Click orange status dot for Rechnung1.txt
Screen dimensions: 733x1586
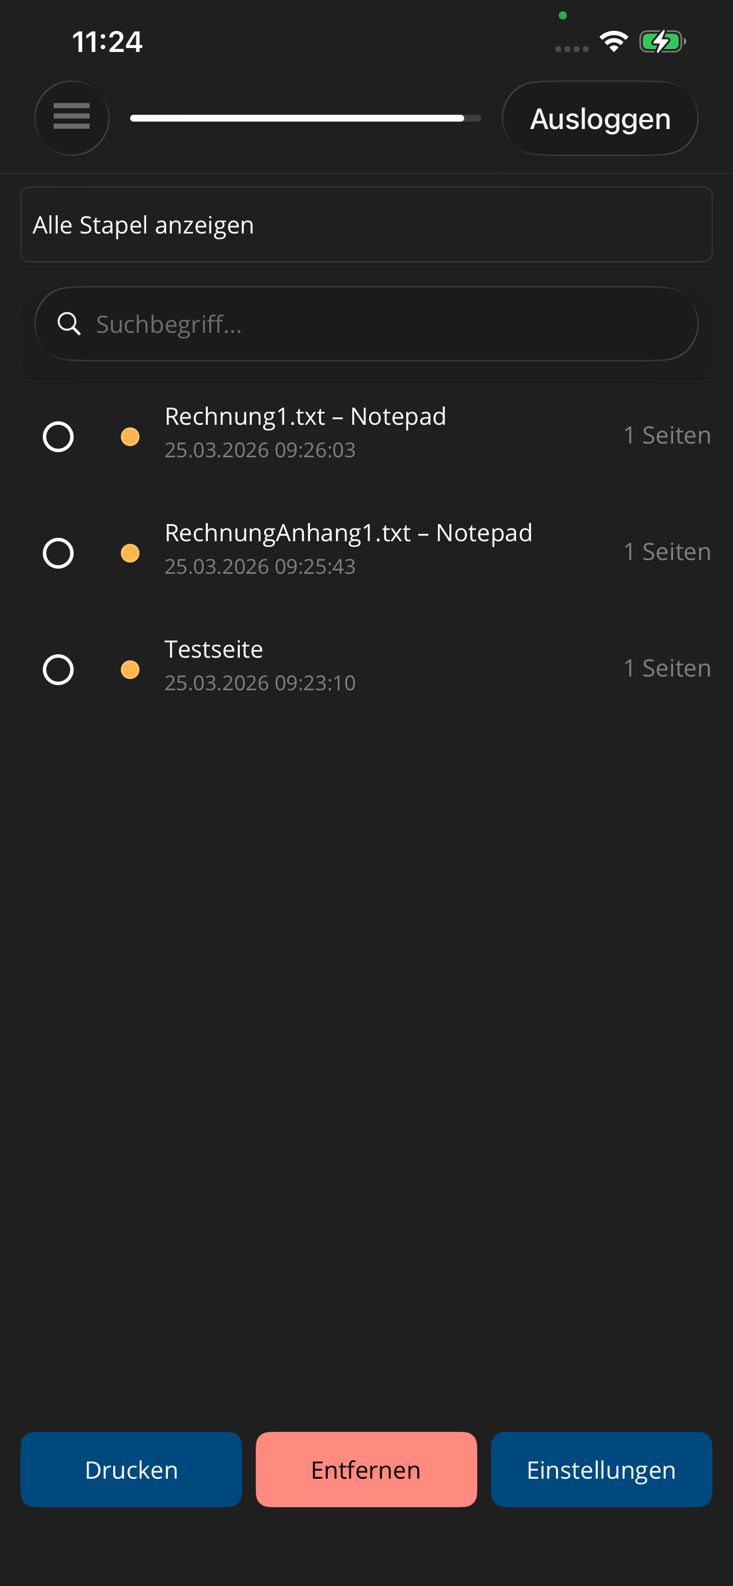coord(130,437)
